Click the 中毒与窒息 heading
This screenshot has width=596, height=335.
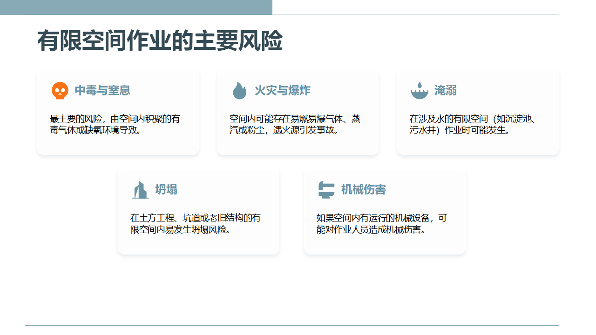click(x=102, y=90)
